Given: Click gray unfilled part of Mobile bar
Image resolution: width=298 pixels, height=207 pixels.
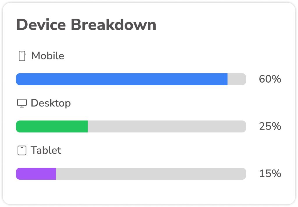Looking at the screenshot, I should click(x=237, y=79).
